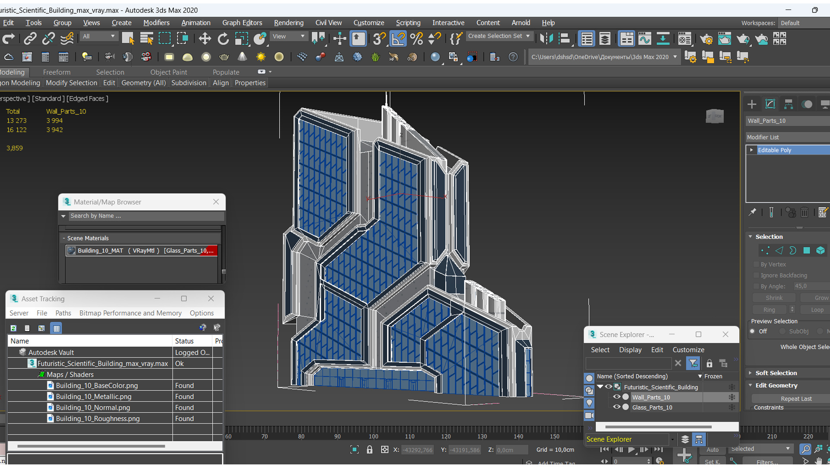The image size is (830, 467).
Task: Enable the By Angle checkbox
Action: click(x=757, y=286)
